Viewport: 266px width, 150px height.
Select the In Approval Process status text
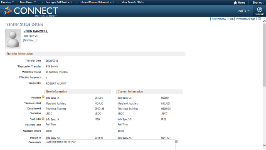click(x=57, y=72)
